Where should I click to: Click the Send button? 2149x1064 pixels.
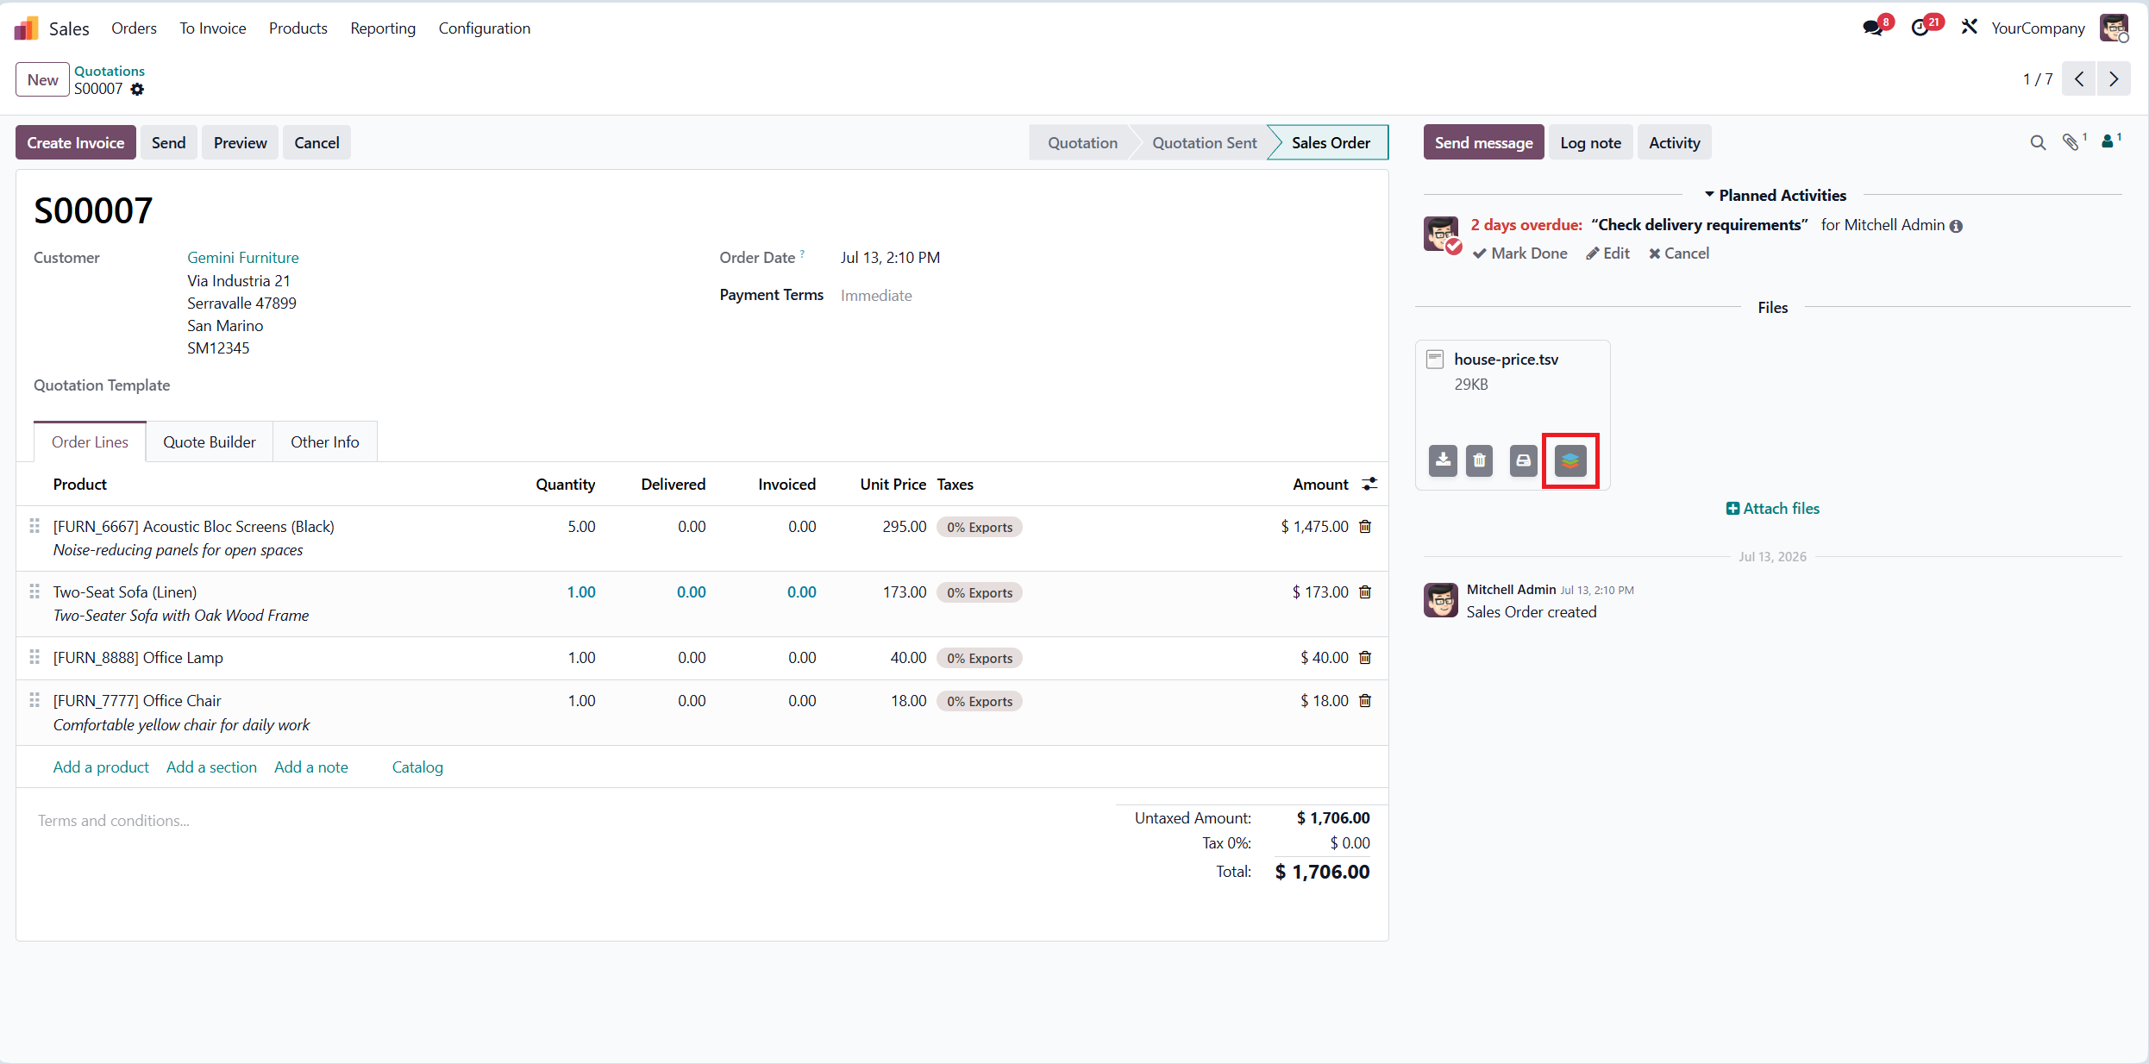[169, 143]
